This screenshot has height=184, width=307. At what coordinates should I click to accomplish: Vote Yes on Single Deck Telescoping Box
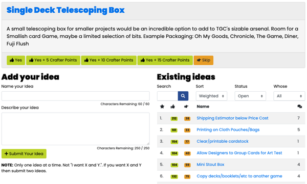click(x=16, y=60)
